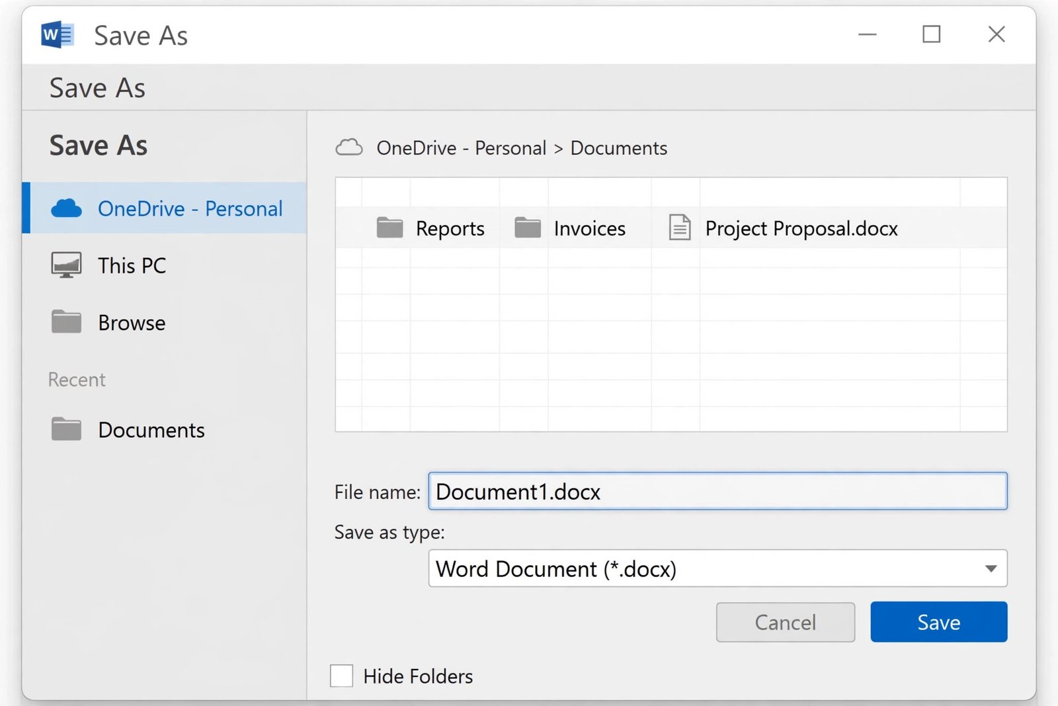Cancel the Save As dialog
1058x706 pixels.
coord(786,622)
